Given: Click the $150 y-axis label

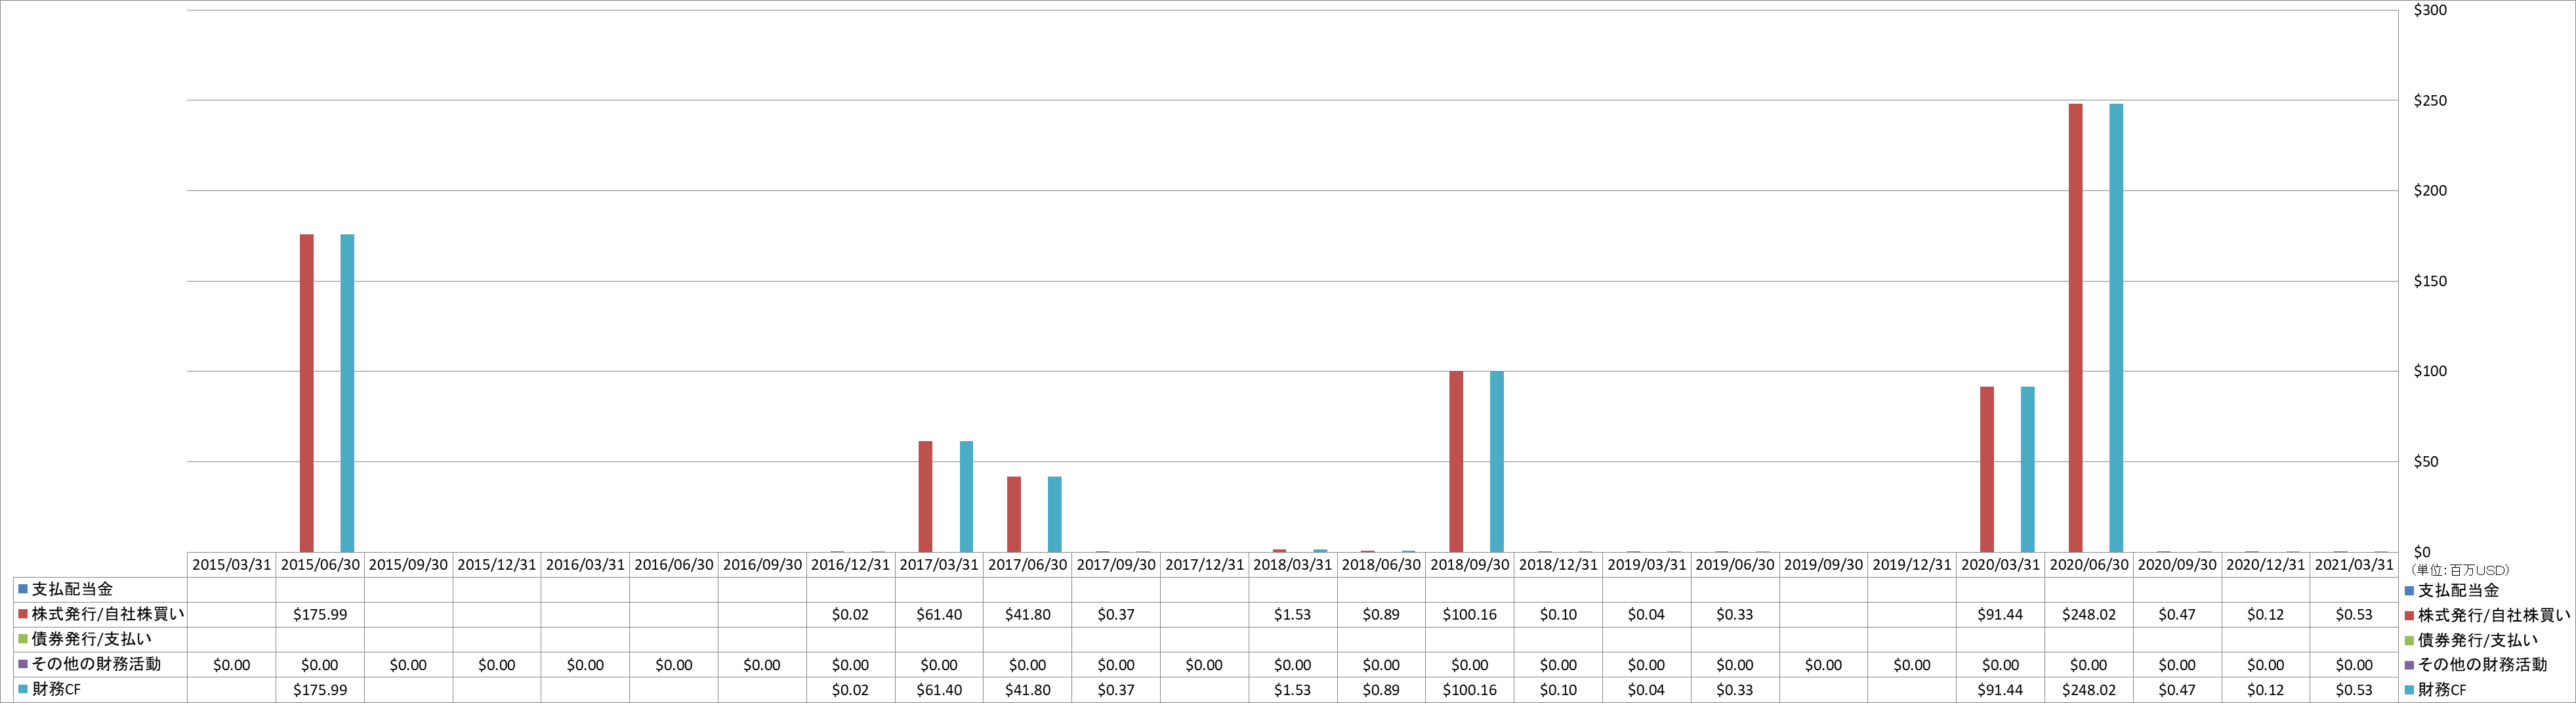Looking at the screenshot, I should (2430, 281).
